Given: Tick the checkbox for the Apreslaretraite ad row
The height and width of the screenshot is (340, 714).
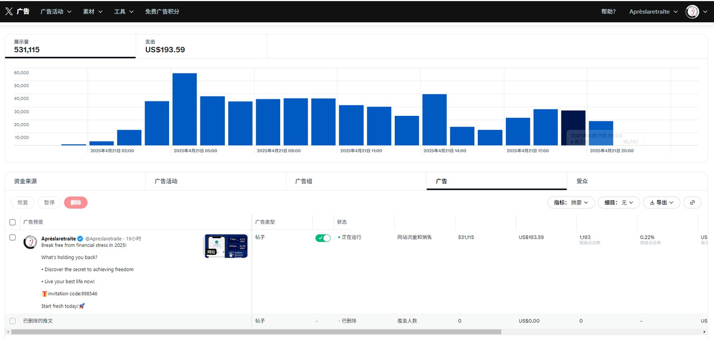Looking at the screenshot, I should (13, 237).
